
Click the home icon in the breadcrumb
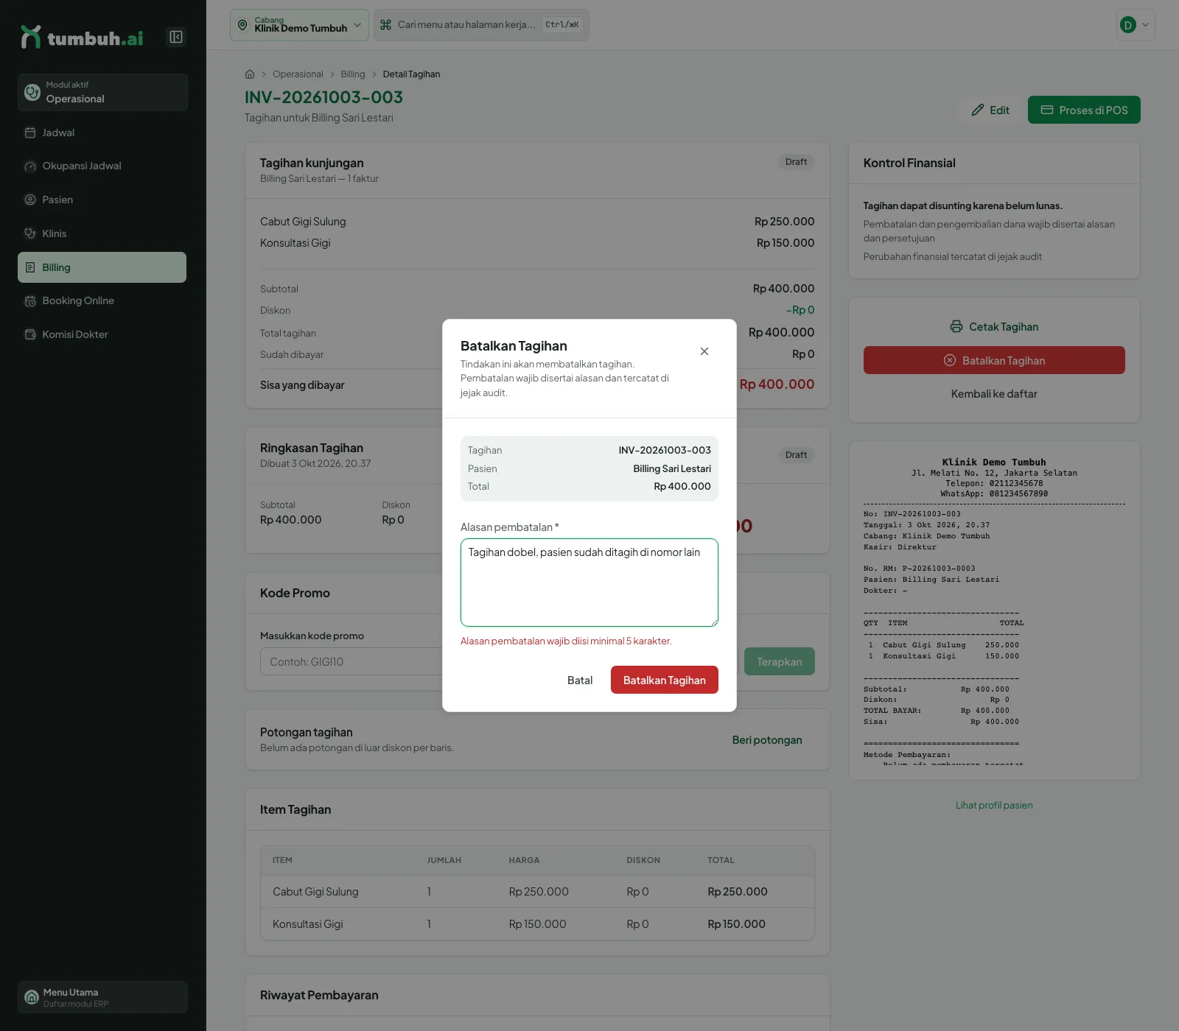250,74
